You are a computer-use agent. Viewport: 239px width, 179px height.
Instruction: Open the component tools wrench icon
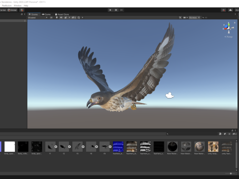click(180, 17)
